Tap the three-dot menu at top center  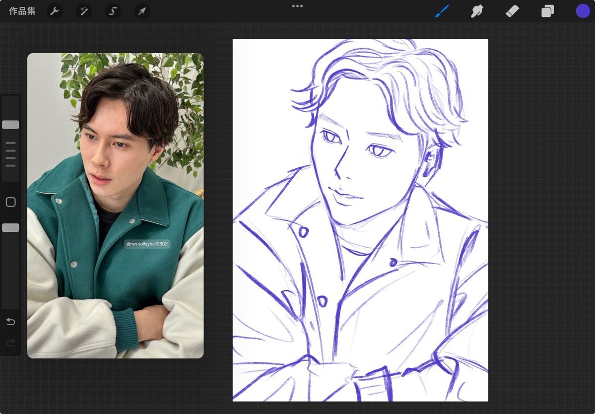click(298, 6)
